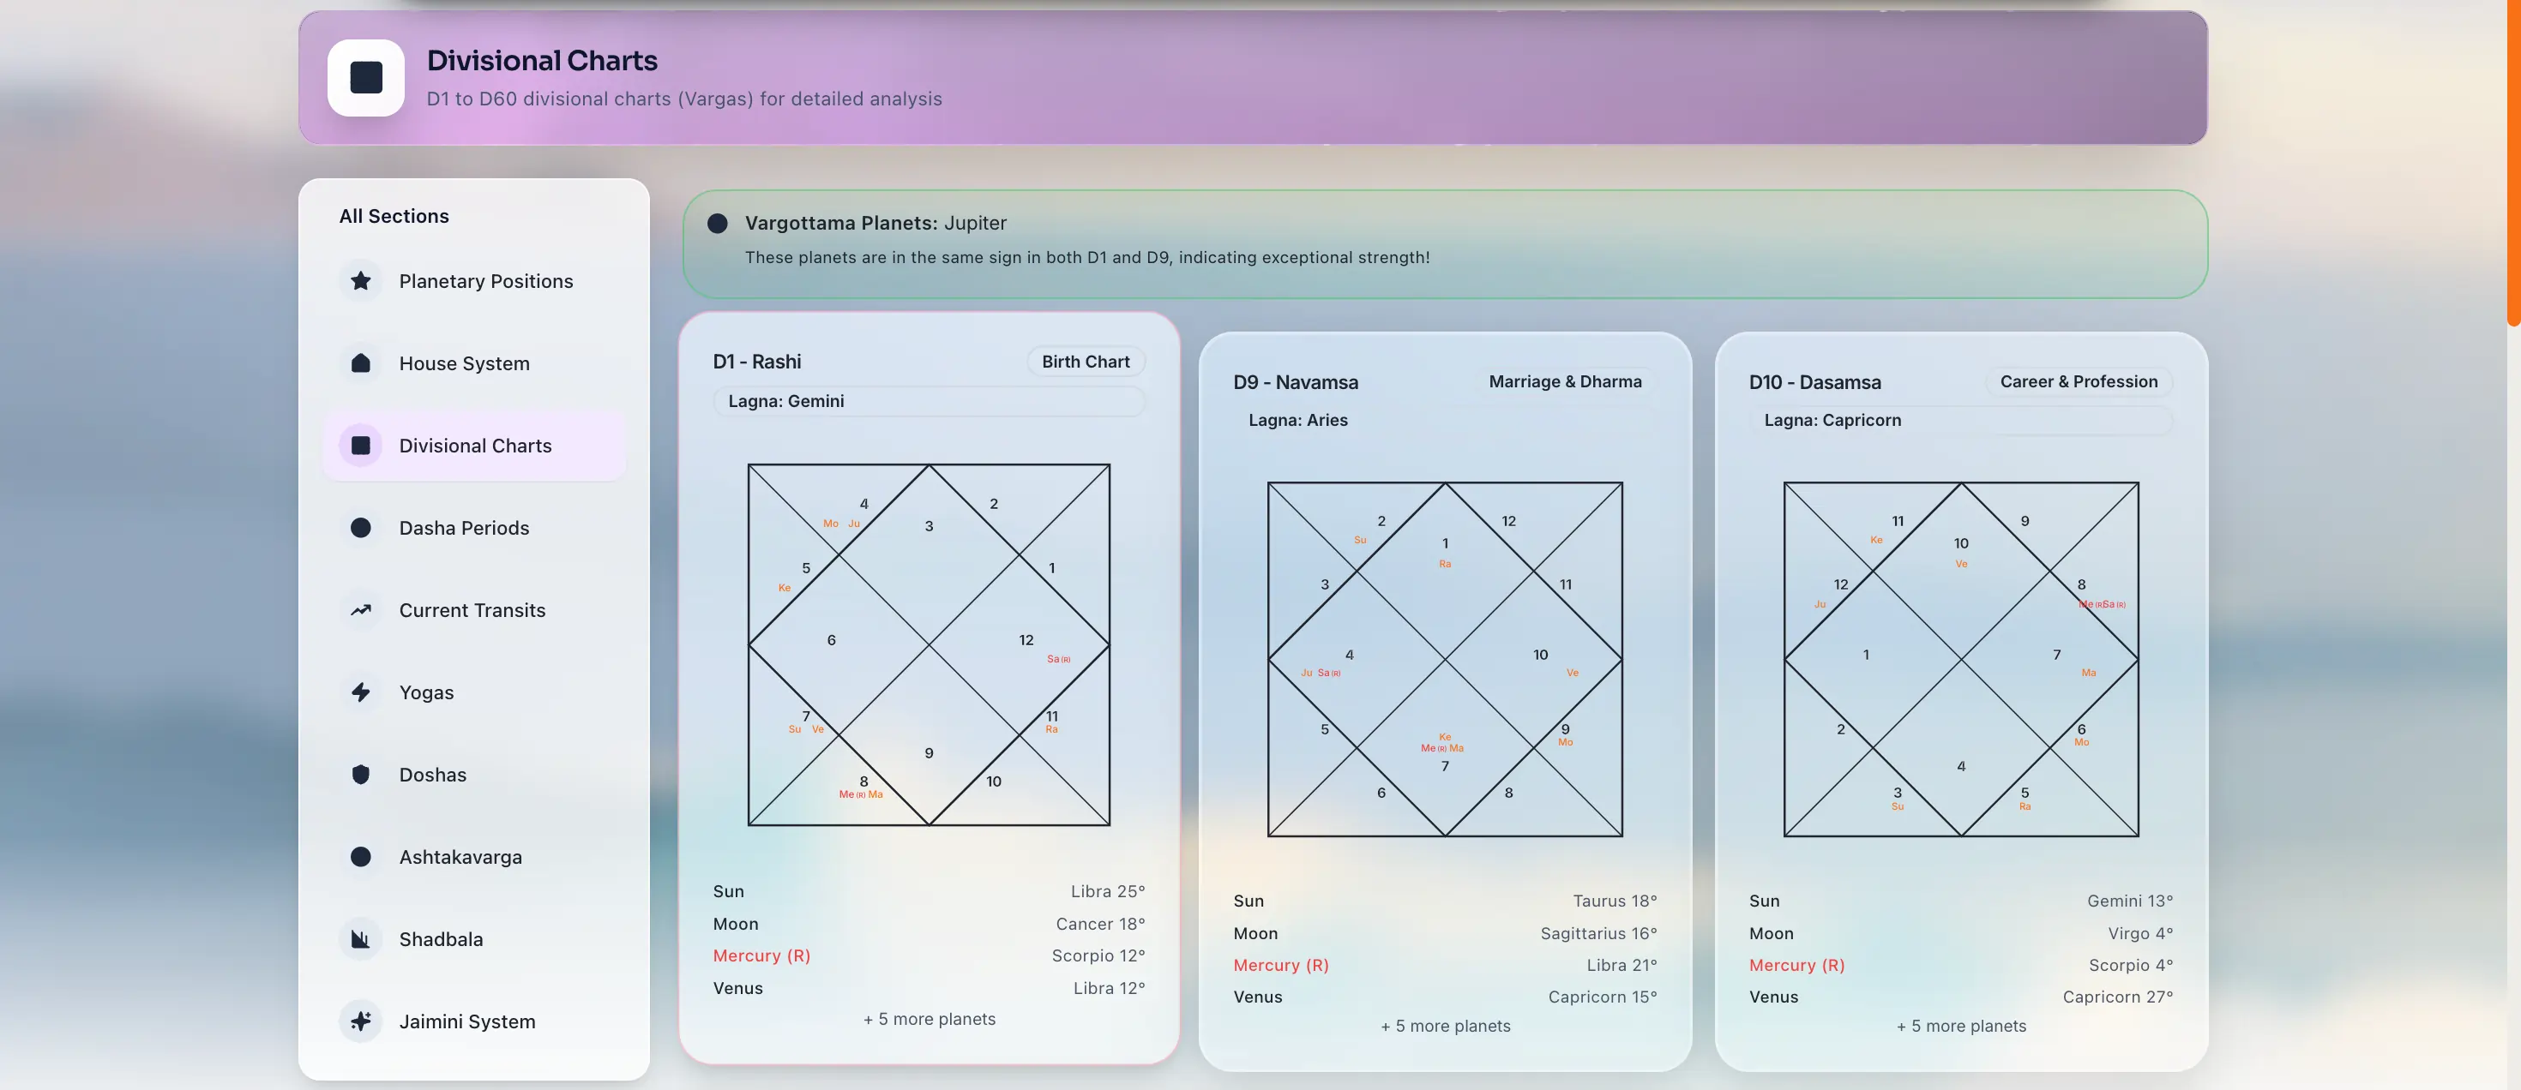This screenshot has width=2521, height=1090.
Task: Click the Planetary Positions star icon
Action: pos(360,282)
